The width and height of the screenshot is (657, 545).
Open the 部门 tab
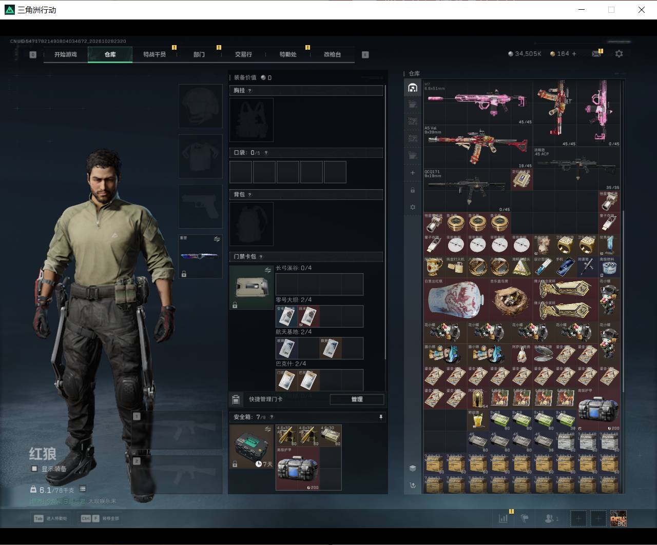(199, 54)
